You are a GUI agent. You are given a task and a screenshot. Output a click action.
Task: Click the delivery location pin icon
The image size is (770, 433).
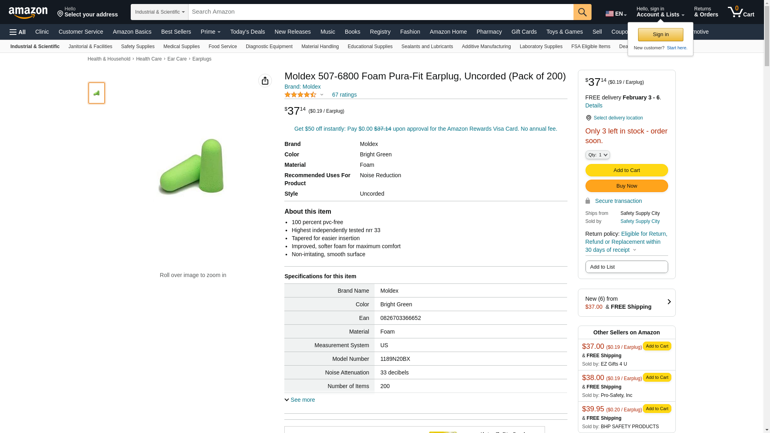pos(588,118)
